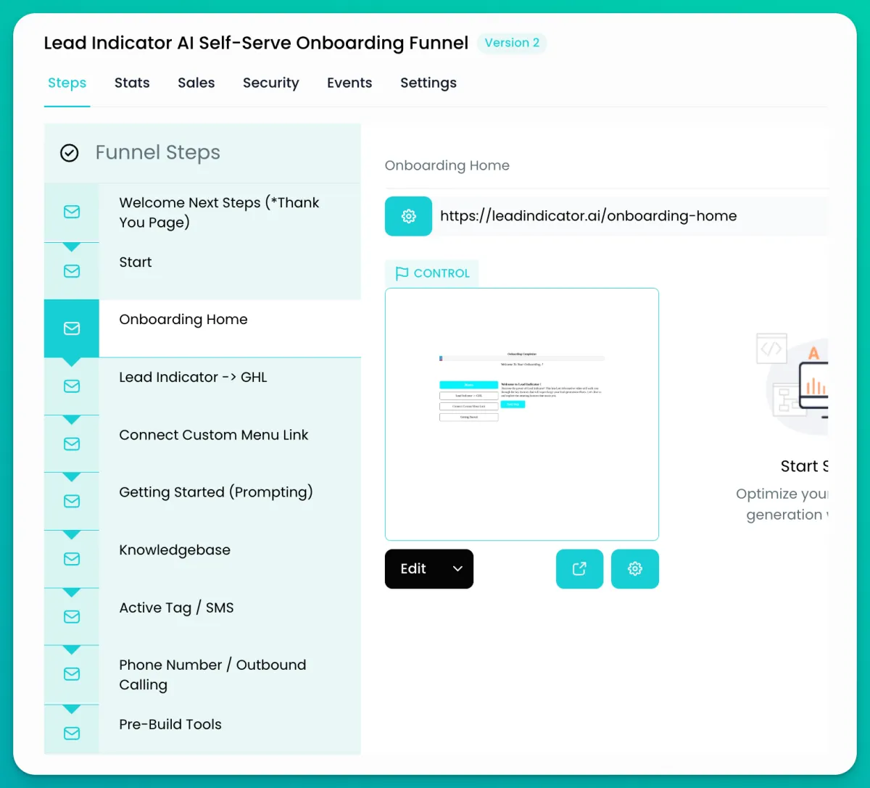
Task: Open the Sales tab
Action: tap(196, 83)
